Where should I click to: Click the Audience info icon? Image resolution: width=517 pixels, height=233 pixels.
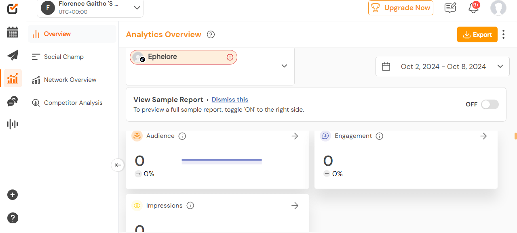182,136
